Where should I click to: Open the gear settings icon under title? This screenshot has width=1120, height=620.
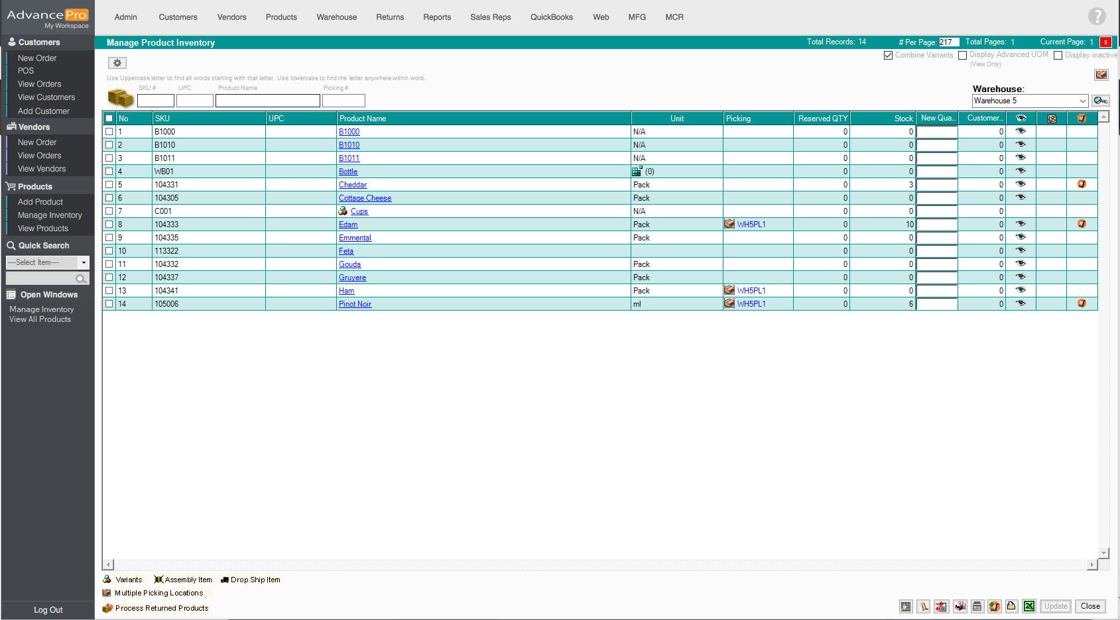click(x=117, y=63)
